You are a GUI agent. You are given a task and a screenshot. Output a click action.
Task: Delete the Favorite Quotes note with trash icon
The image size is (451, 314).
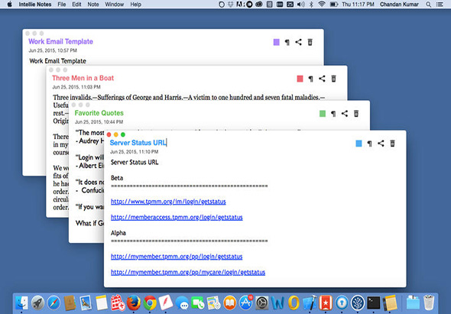356,113
